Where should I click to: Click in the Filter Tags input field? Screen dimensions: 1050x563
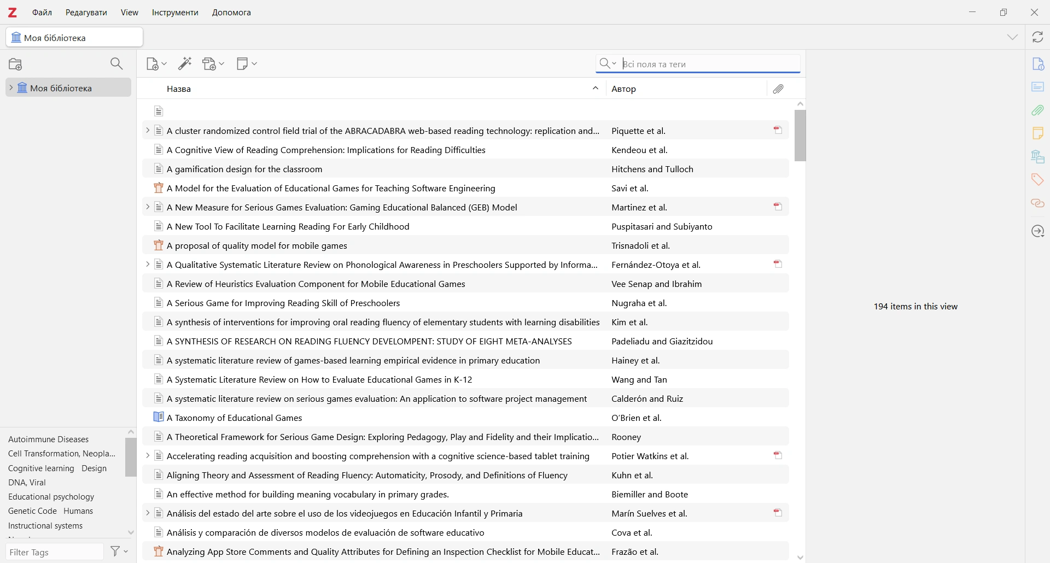coord(54,553)
